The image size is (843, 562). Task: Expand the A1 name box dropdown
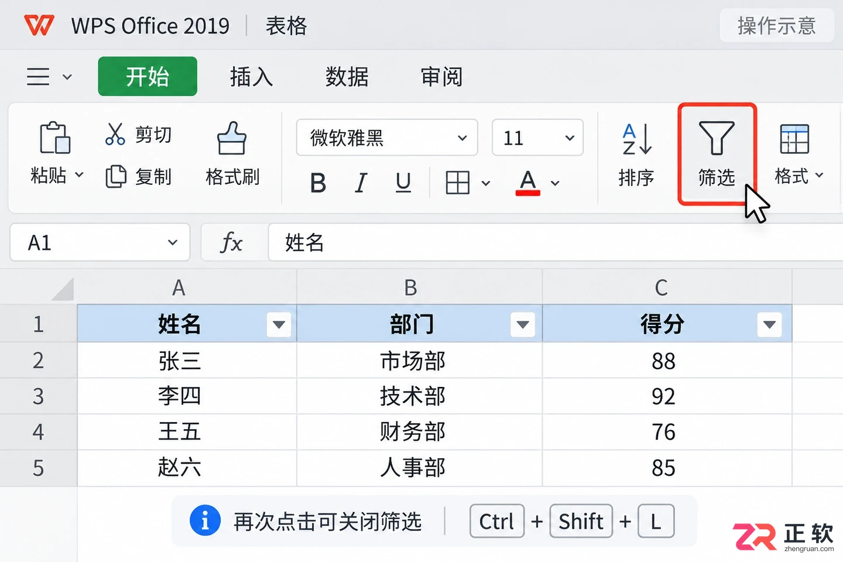[x=173, y=242]
